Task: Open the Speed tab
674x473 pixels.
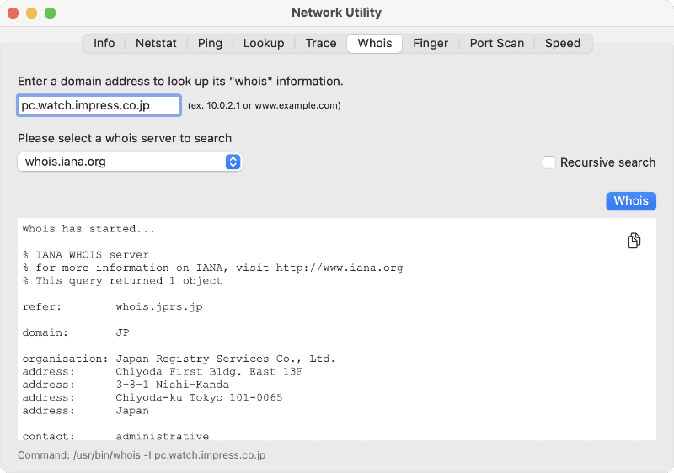Action: point(563,44)
